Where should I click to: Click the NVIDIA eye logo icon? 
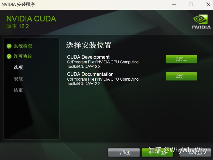pyautogui.click(x=200, y=19)
